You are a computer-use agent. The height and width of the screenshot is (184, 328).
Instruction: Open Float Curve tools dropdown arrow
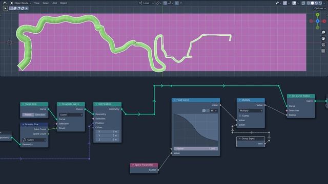(x=216, y=110)
